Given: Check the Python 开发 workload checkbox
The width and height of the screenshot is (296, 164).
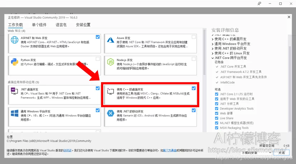Looking at the screenshot, I should pyautogui.click(x=97, y=59).
